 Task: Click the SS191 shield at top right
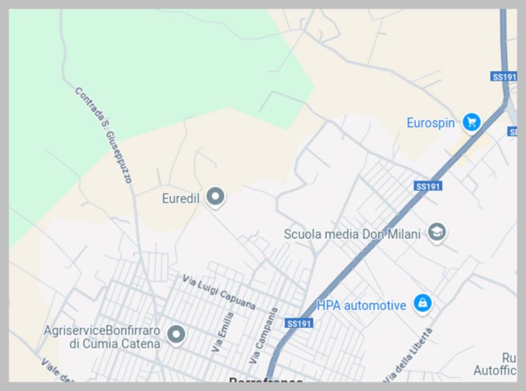tap(504, 77)
